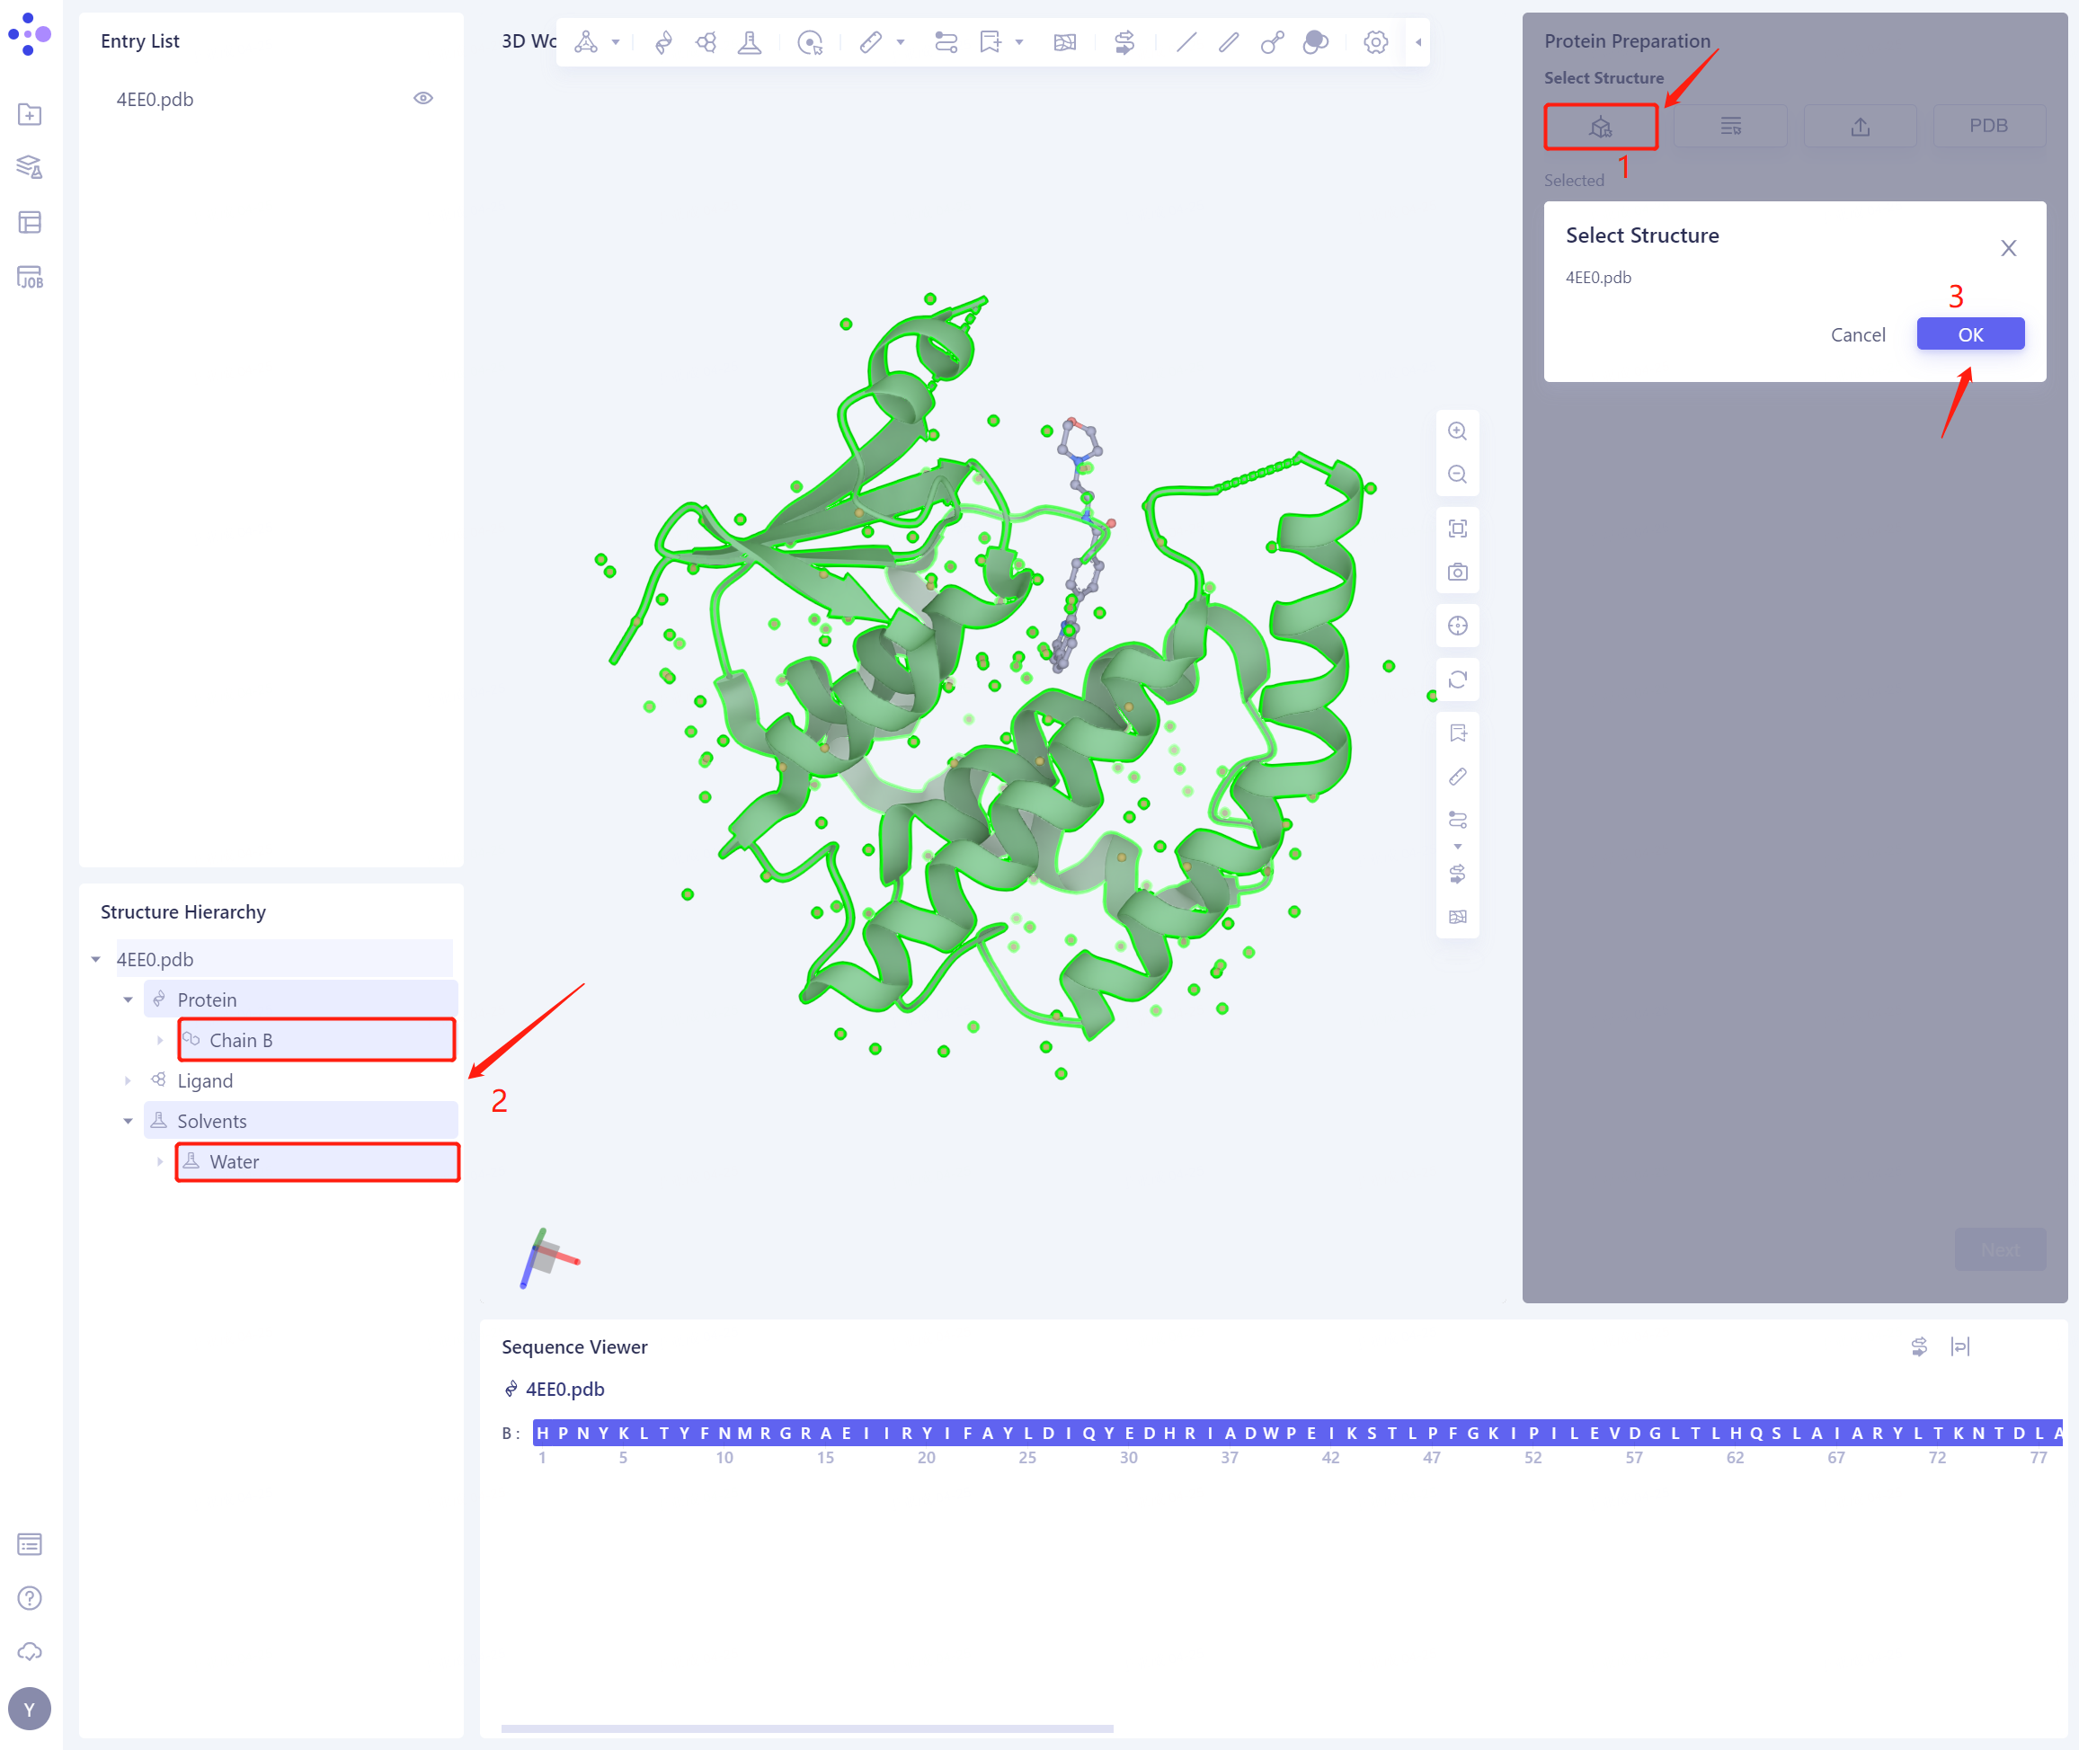Open the bookmark dropdown in the top toolbar

[1017, 42]
